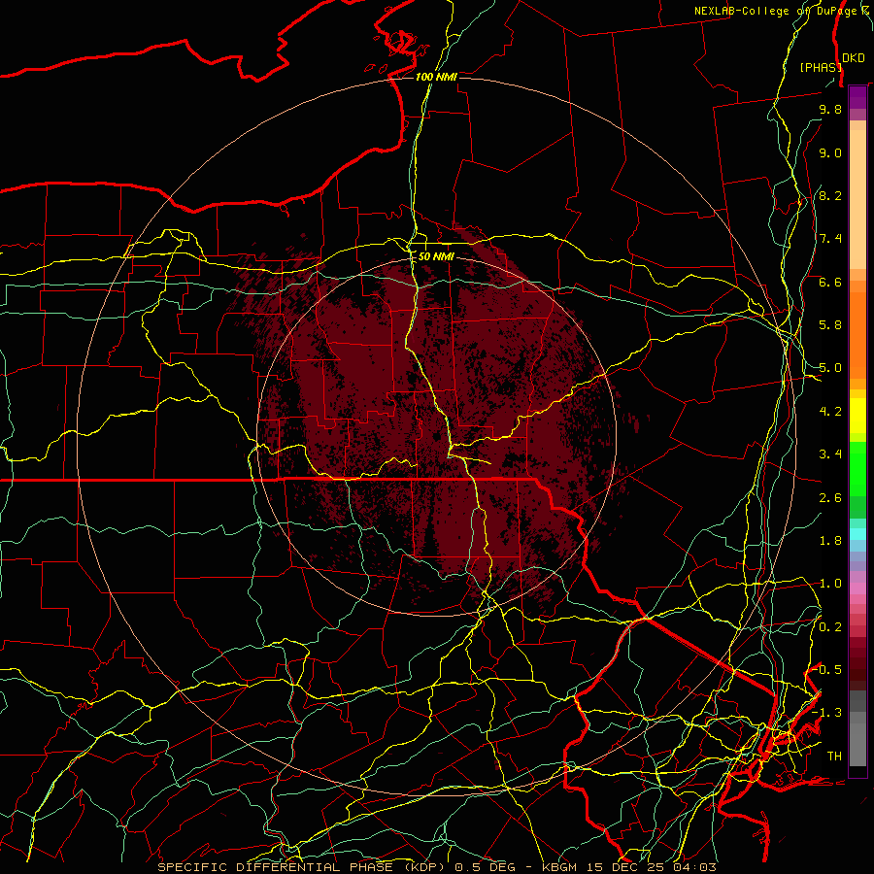Image resolution: width=874 pixels, height=874 pixels.
Task: Select the "9.0" scale value
Action: 830,152
